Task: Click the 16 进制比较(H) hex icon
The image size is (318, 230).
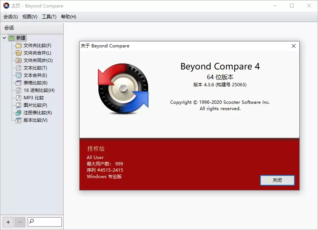Action: [18, 90]
